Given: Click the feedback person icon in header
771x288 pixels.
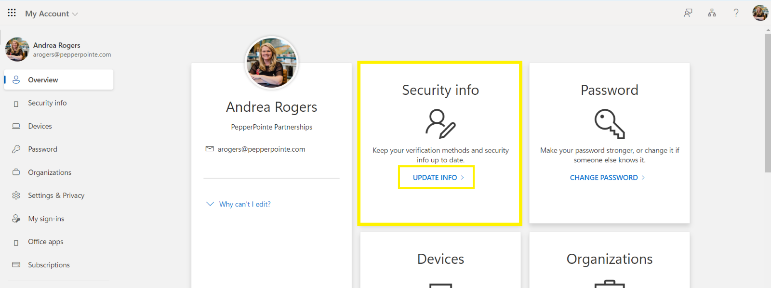Looking at the screenshot, I should (688, 13).
